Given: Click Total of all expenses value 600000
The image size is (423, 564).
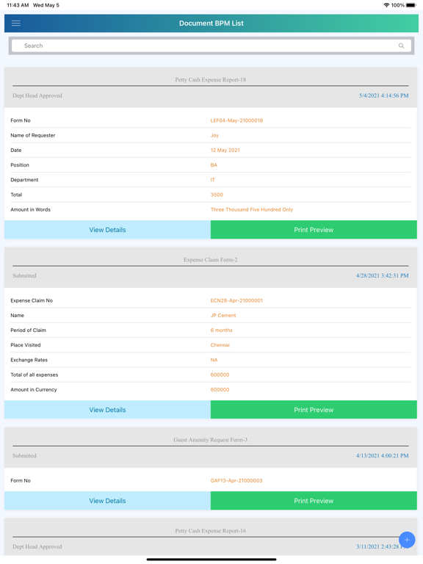Looking at the screenshot, I should click(x=220, y=375).
